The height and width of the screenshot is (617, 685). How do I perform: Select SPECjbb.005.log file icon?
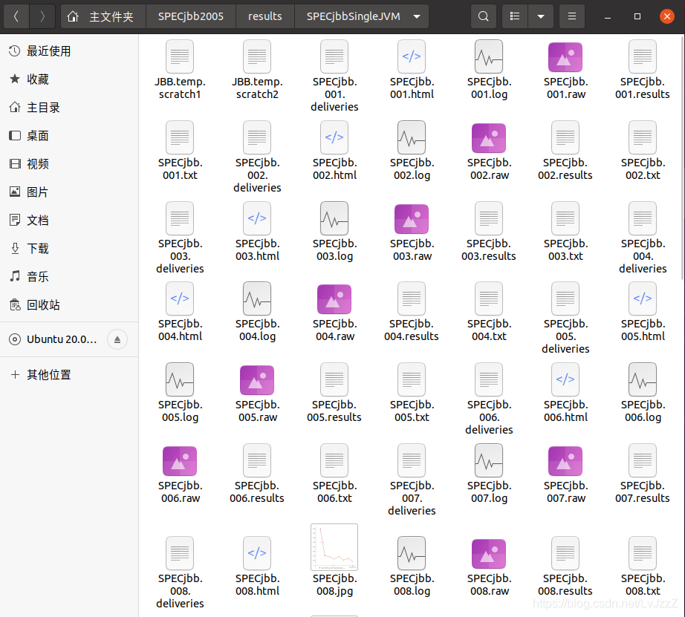tap(180, 379)
